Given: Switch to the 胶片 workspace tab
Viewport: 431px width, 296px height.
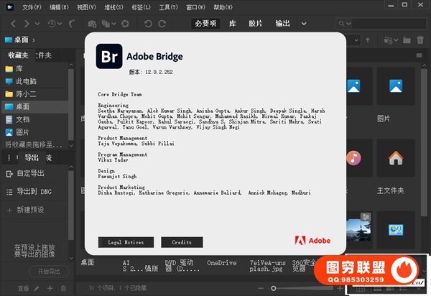Looking at the screenshot, I should click(255, 24).
